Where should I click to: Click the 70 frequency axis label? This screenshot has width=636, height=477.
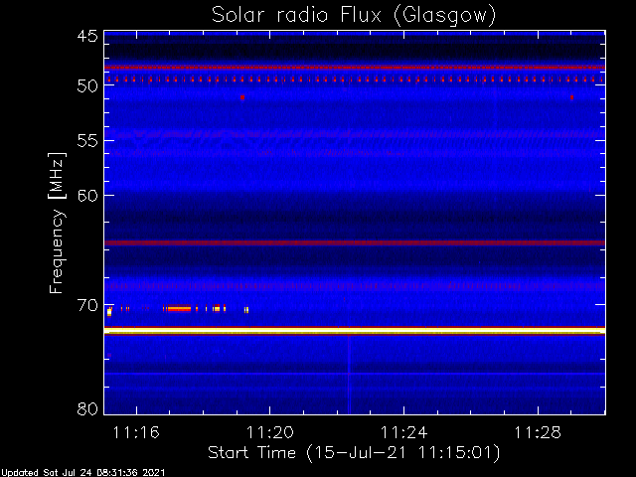point(87,305)
